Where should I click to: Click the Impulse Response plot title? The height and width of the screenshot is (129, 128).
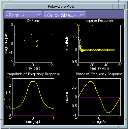pos(99,20)
